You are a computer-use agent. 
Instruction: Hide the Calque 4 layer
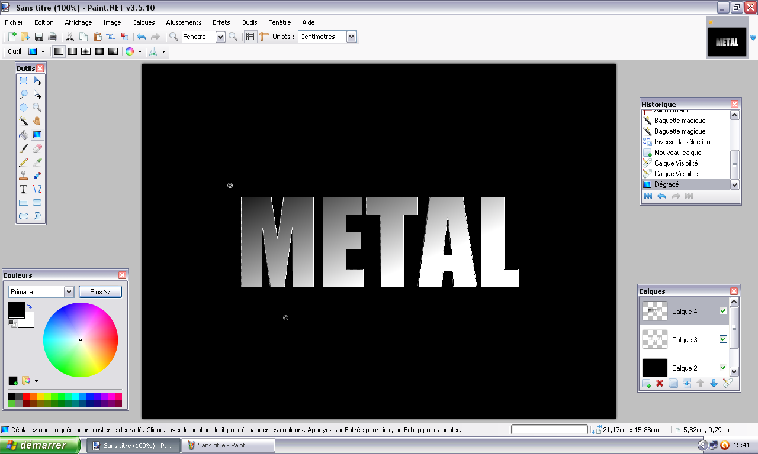pyautogui.click(x=723, y=310)
